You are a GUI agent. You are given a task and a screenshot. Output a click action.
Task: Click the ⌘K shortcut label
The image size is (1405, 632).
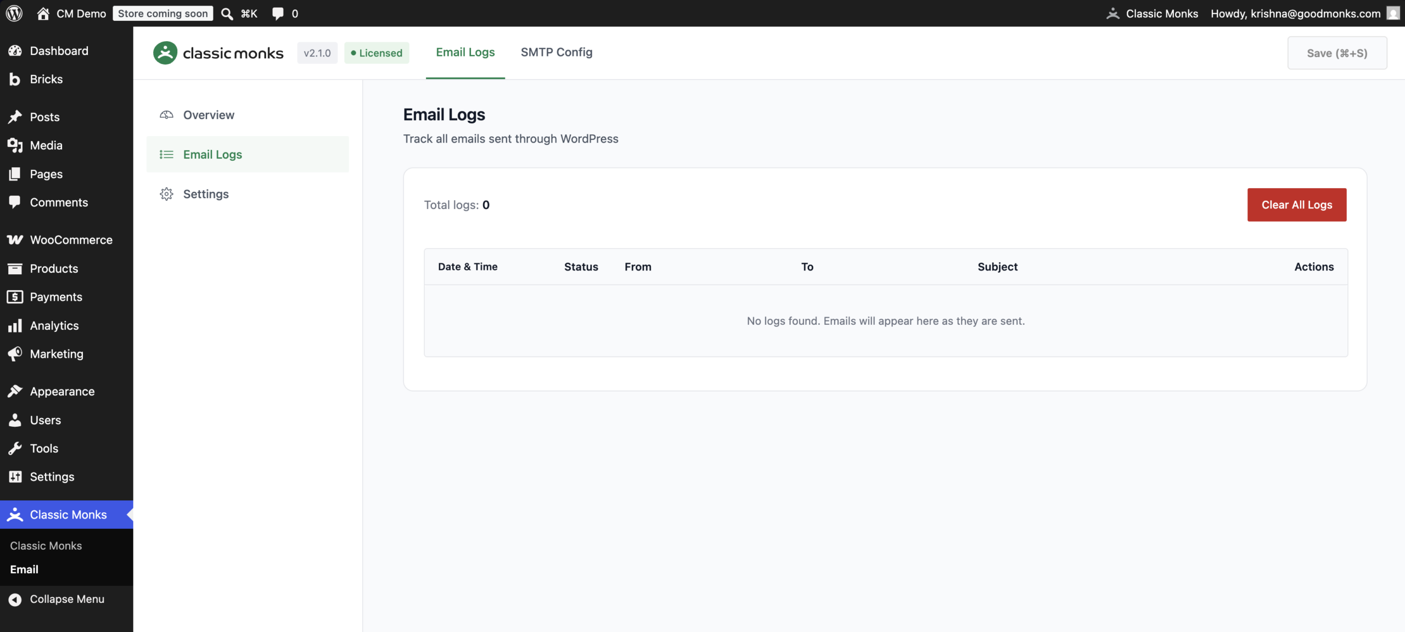pos(249,13)
